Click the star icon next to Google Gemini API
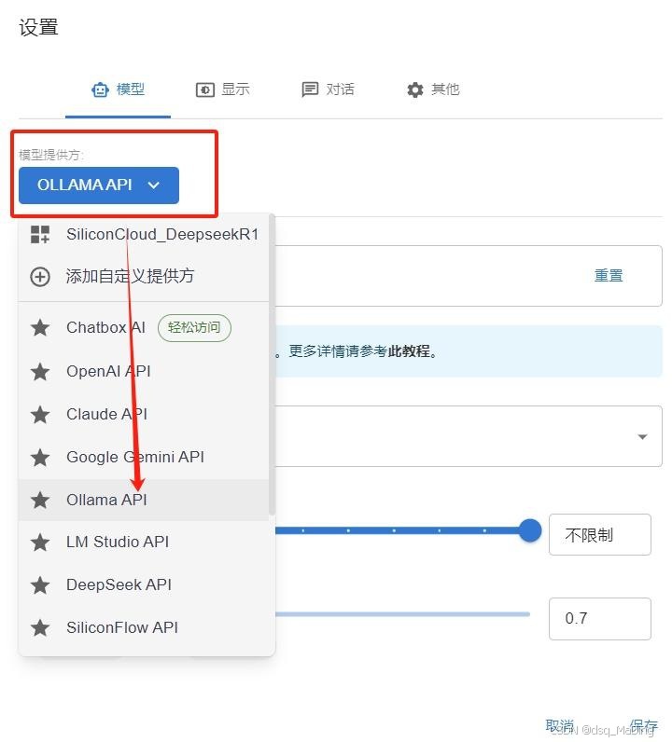The width and height of the screenshot is (672, 742). pyautogui.click(x=40, y=458)
